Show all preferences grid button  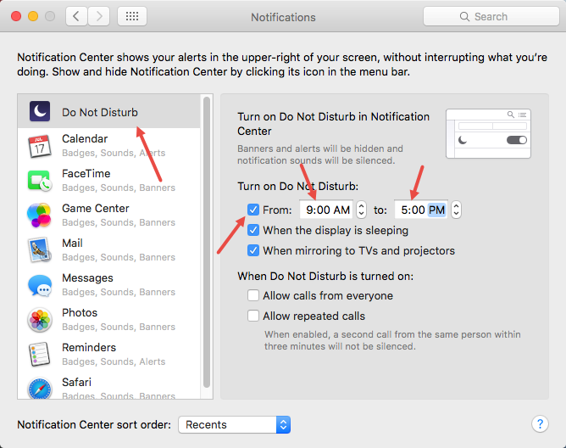point(132,16)
